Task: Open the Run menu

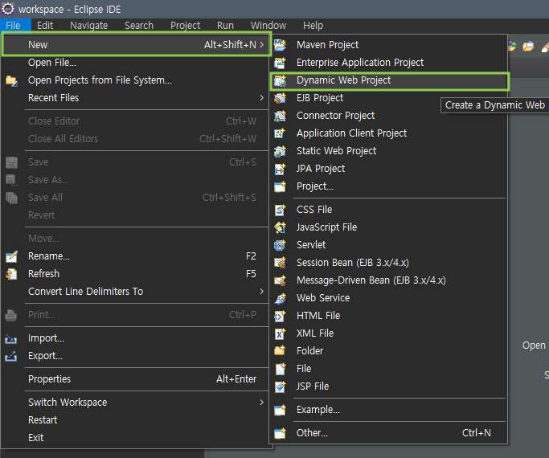Action: coord(225,26)
